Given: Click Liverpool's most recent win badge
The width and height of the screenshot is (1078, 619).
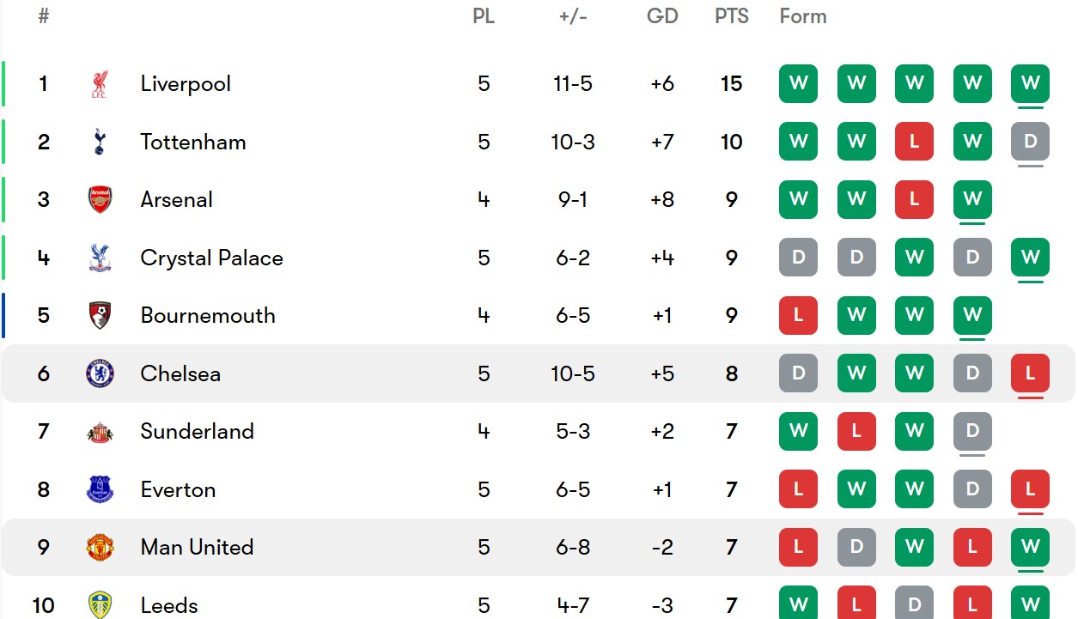Looking at the screenshot, I should coord(1030,84).
